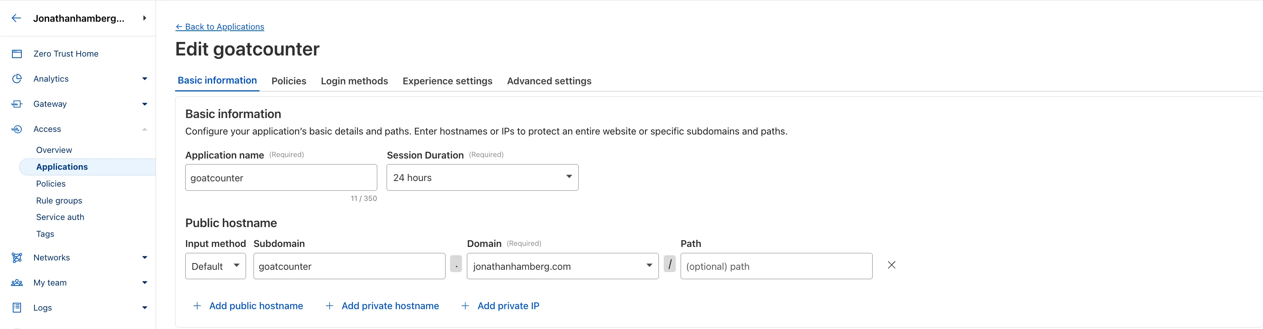Switch to Experience settings tab
Image resolution: width=1263 pixels, height=329 pixels.
click(x=448, y=81)
